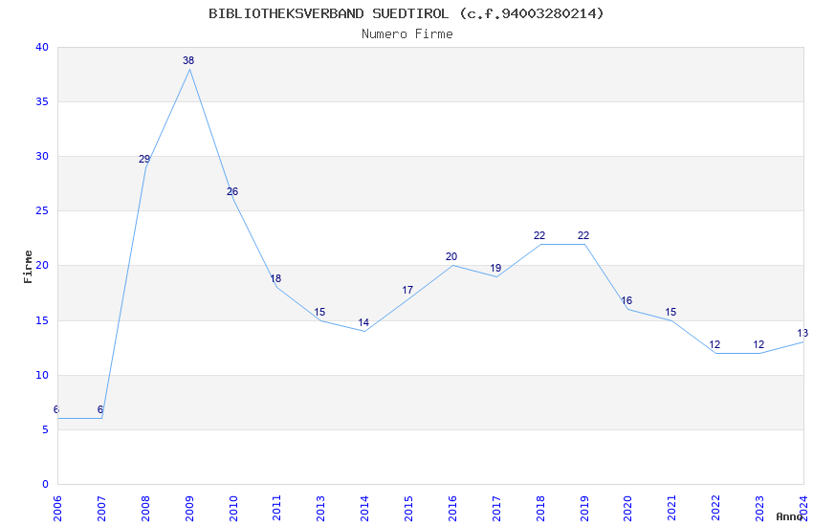Click the x-axis year 2010
The image size is (813, 526).
[232, 508]
